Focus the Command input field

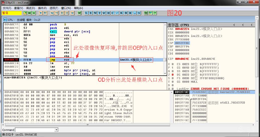point(35,130)
